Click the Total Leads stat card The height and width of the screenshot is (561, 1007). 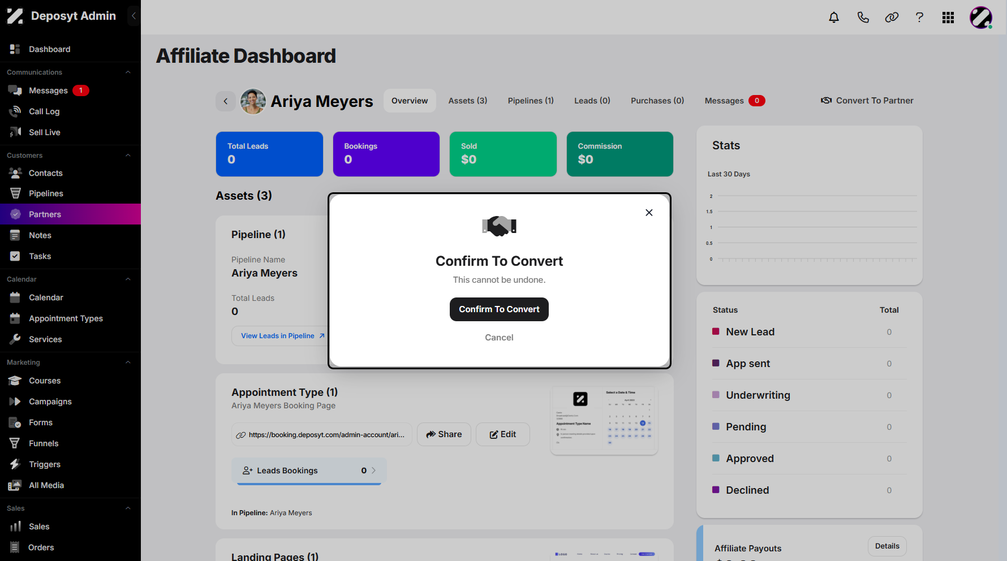coord(269,154)
